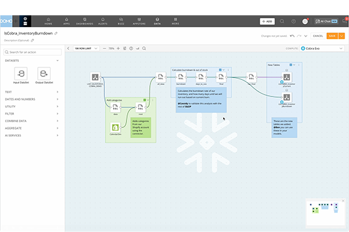Edit the description with pencil icon
This screenshot has height=232, width=349.
pyautogui.click(x=32, y=40)
